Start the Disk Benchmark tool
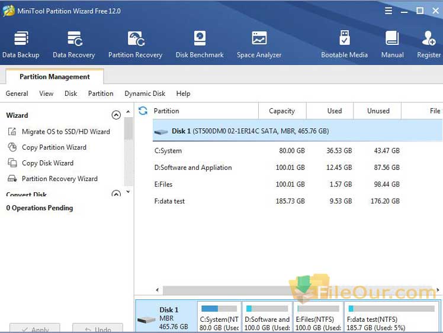The height and width of the screenshot is (333, 443). (200, 44)
